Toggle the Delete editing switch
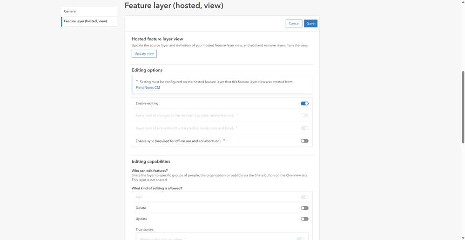This screenshot has height=240, width=465. (x=304, y=208)
